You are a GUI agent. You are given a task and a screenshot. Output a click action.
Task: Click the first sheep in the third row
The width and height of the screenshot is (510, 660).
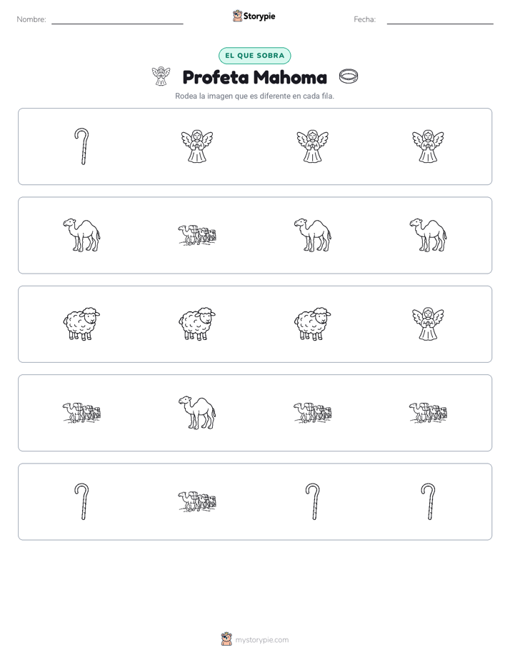pos(81,324)
